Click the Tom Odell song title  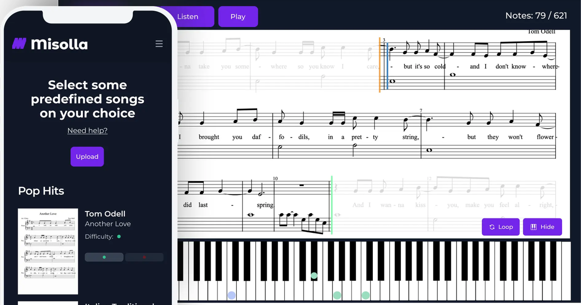[x=105, y=213]
